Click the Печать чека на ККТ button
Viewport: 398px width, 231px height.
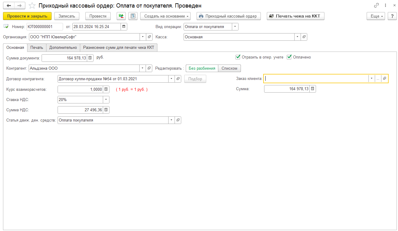coord(295,16)
